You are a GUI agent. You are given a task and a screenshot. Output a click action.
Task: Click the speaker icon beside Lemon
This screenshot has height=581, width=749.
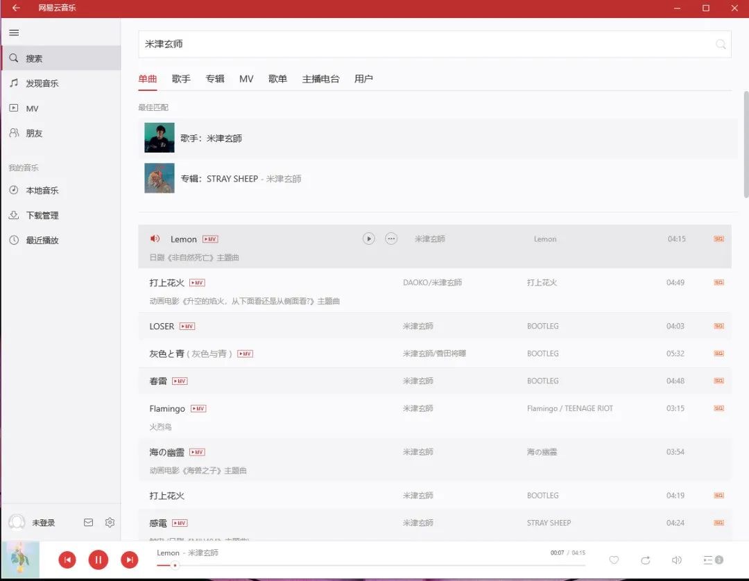[155, 239]
